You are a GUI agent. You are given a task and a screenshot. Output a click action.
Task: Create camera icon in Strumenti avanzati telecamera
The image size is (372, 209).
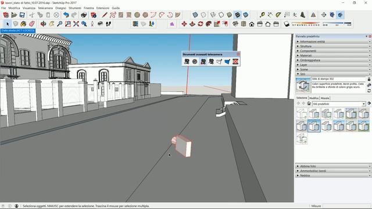187,62
